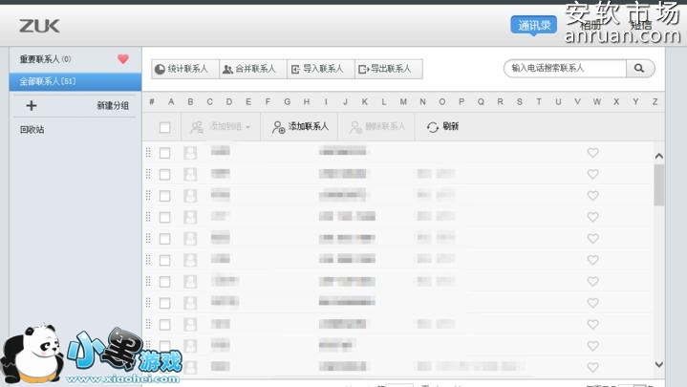Viewport: 687px width, 387px height.
Task: Favorite the second contact via heart icon
Action: coord(592,174)
